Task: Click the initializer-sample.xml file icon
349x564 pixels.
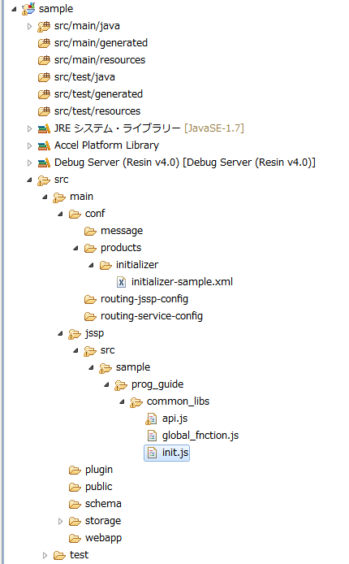Action: (x=122, y=282)
